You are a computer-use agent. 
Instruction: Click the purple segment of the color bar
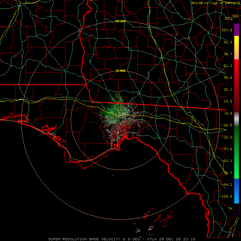(236, 30)
